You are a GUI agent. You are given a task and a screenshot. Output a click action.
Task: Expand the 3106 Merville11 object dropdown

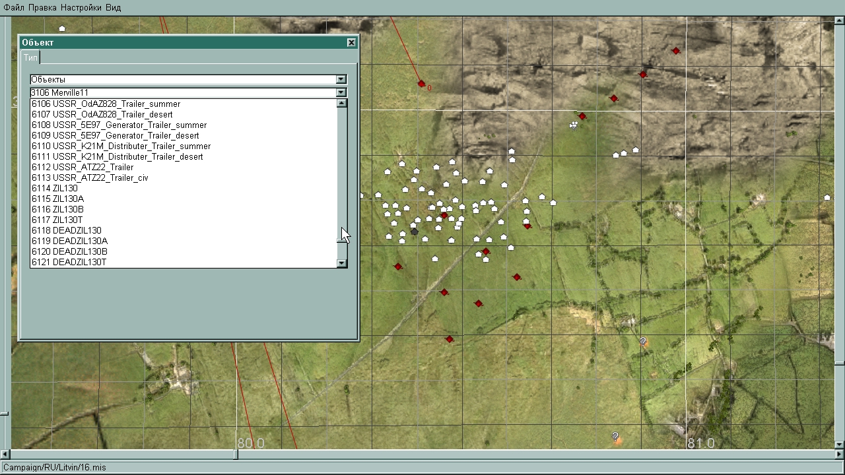coord(341,93)
